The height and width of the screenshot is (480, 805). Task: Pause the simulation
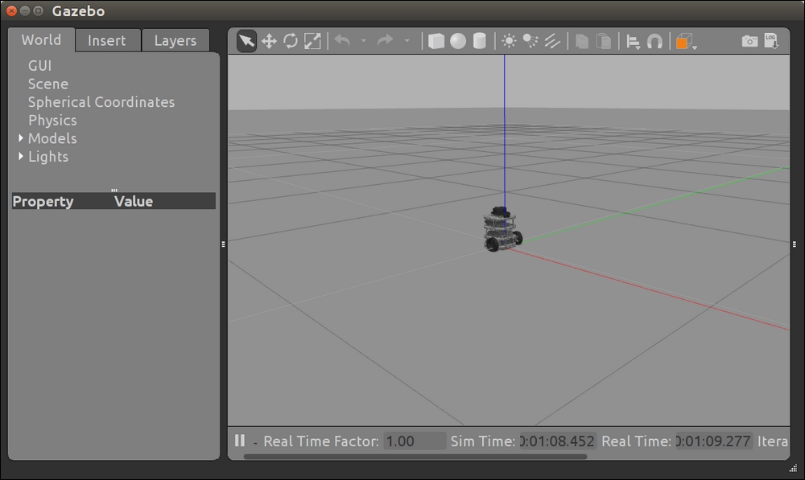240,441
